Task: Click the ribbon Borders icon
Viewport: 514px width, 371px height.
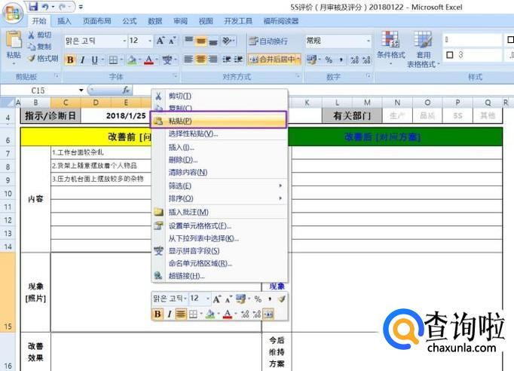Action: point(113,60)
